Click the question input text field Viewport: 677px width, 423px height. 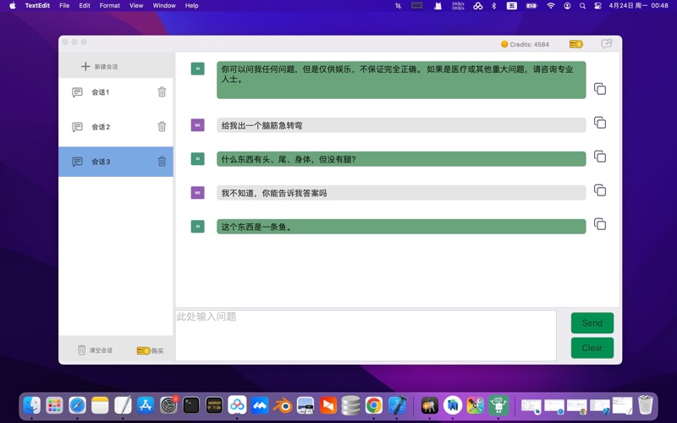[x=366, y=335]
